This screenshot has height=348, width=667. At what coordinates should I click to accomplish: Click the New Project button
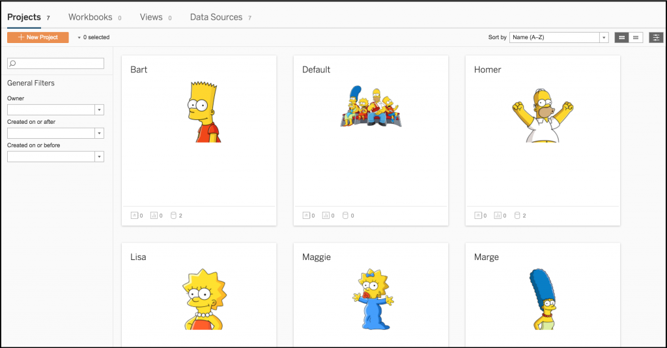(38, 37)
